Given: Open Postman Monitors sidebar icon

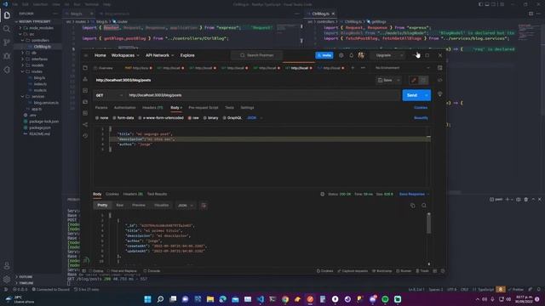Looking at the screenshot, I should 85,113.
